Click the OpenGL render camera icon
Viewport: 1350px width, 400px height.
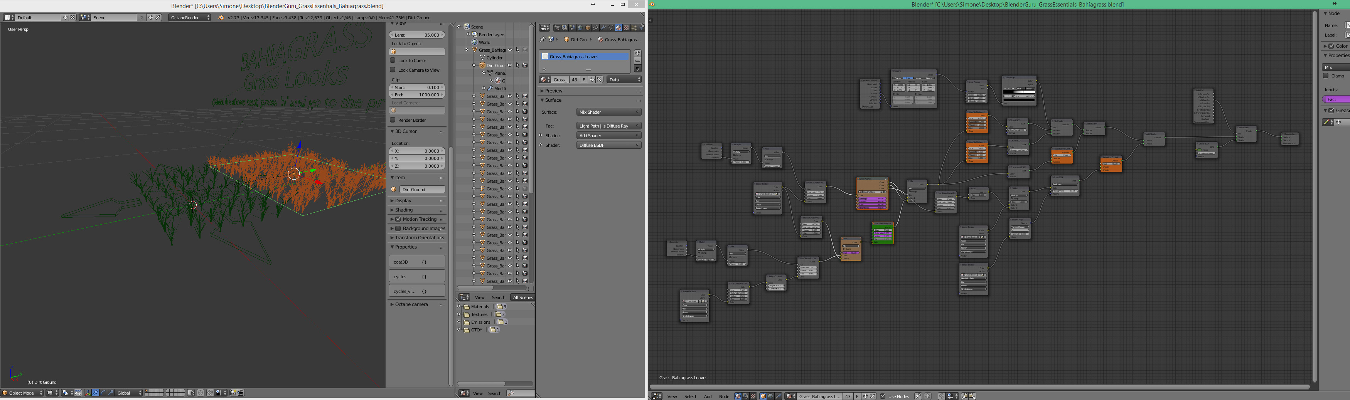tap(233, 393)
